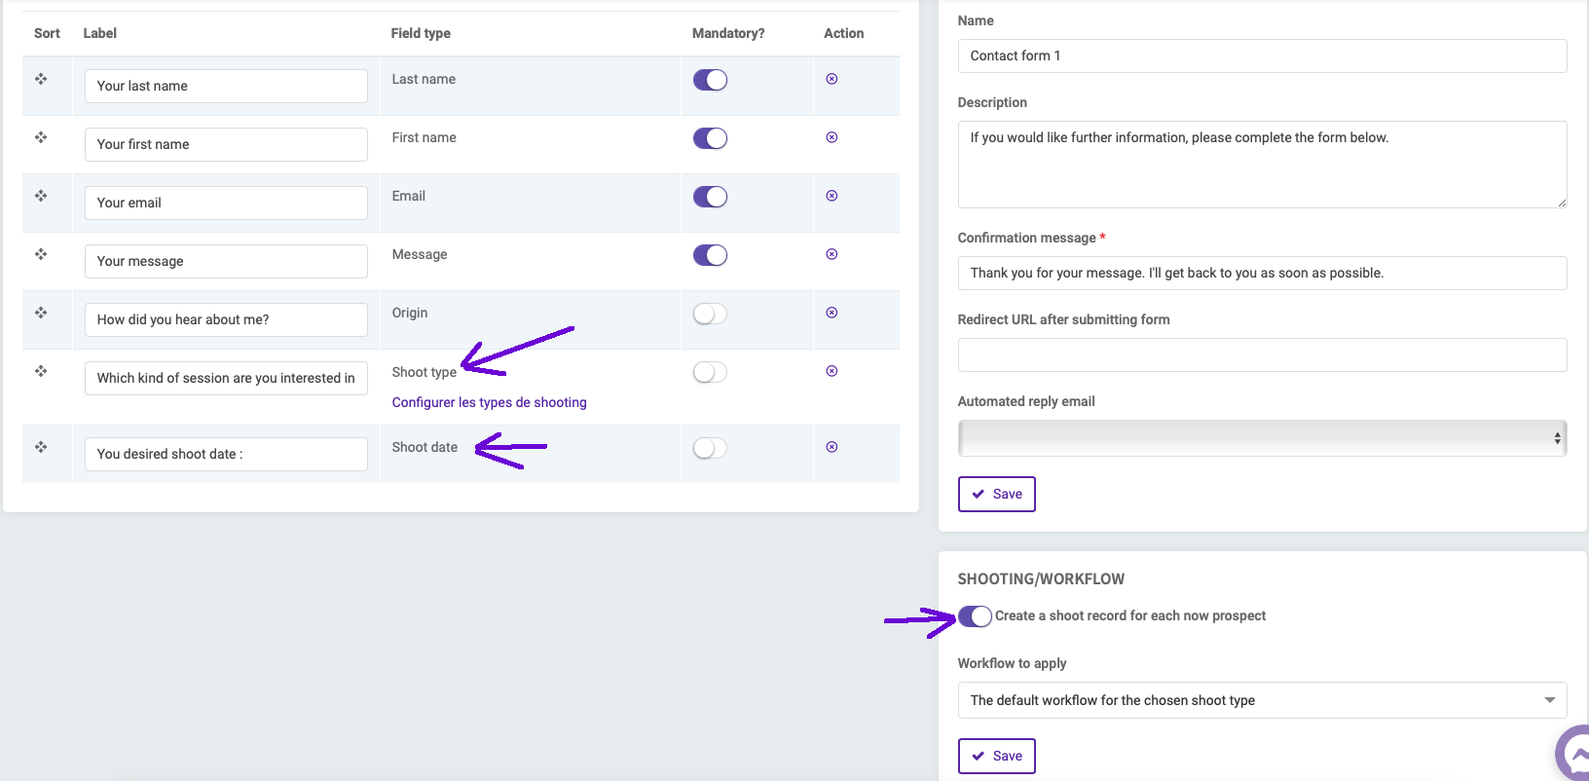Click the Shoot date field type text

[x=425, y=447]
